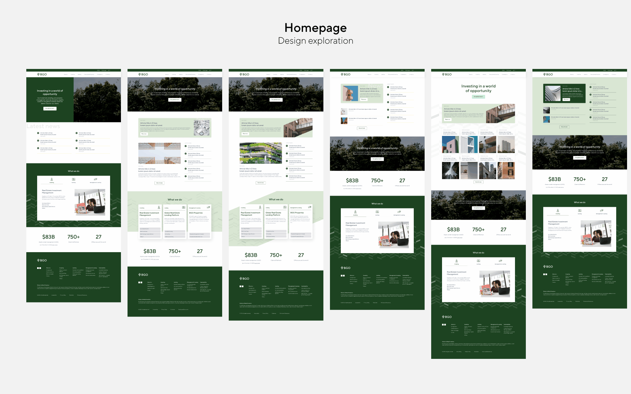Click the BGO footer logo in the second mockup
Image resolution: width=631 pixels, height=394 pixels.
coord(143,275)
